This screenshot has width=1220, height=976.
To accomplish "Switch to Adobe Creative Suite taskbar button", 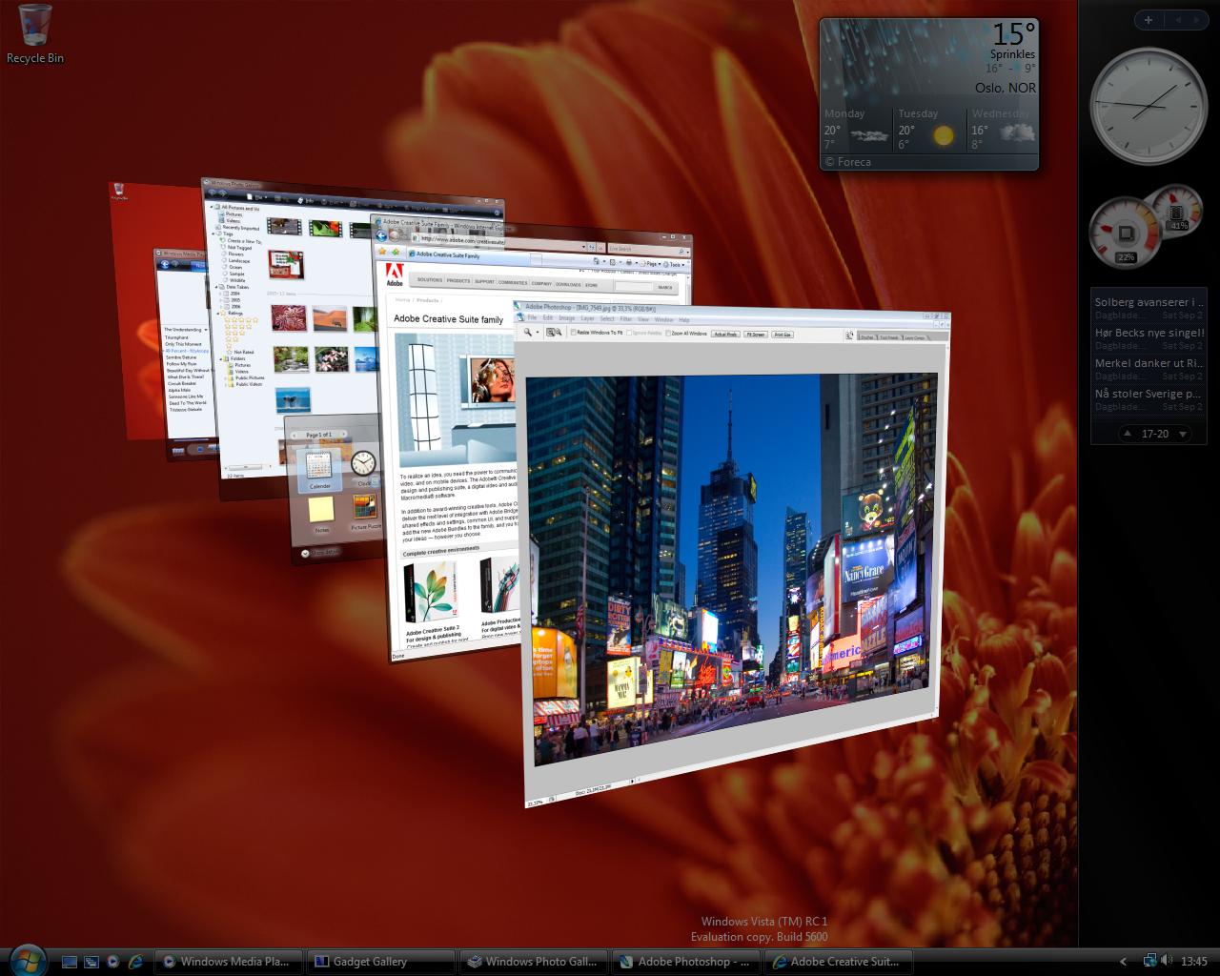I will click(838, 962).
